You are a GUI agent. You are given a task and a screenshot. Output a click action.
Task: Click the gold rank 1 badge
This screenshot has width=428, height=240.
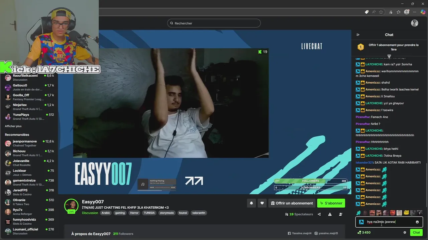pos(360,47)
